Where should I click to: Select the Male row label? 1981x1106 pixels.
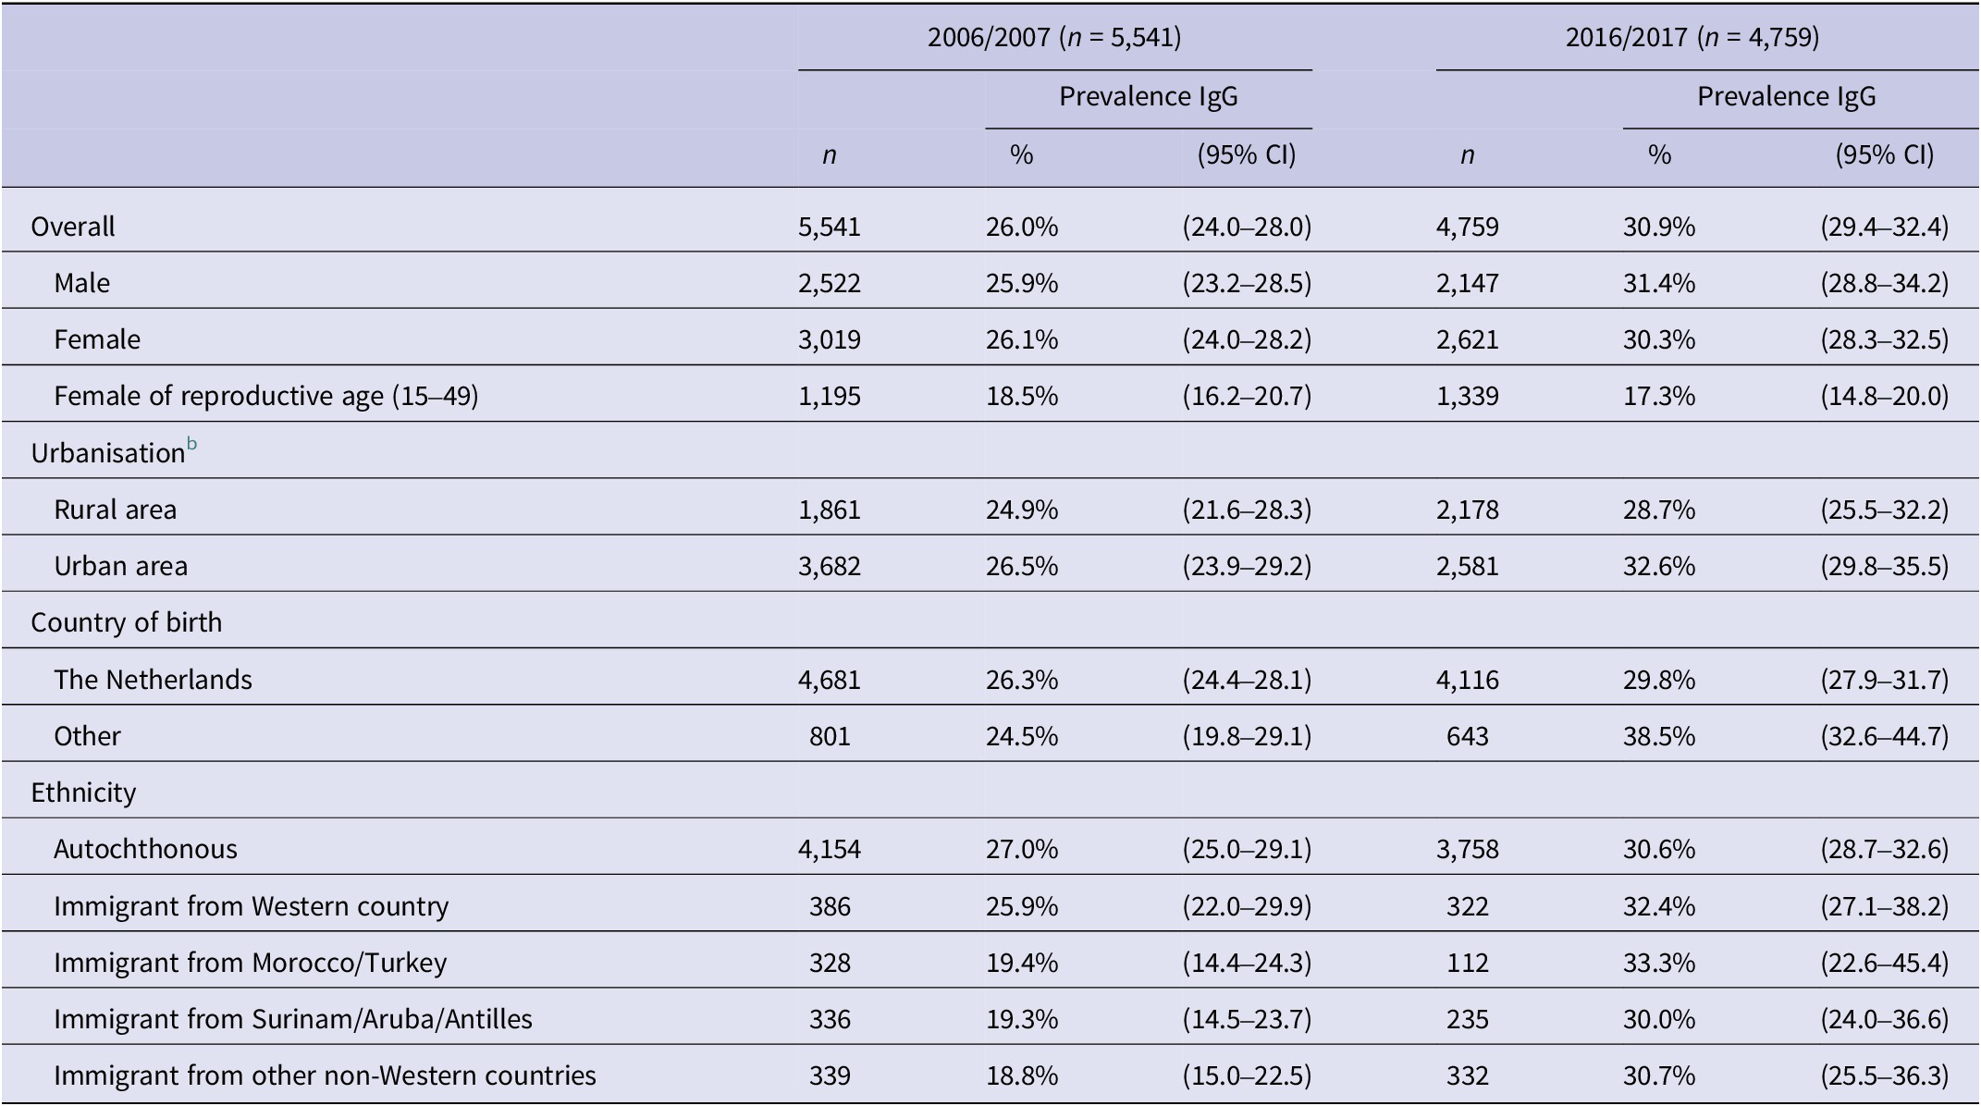(x=81, y=283)
